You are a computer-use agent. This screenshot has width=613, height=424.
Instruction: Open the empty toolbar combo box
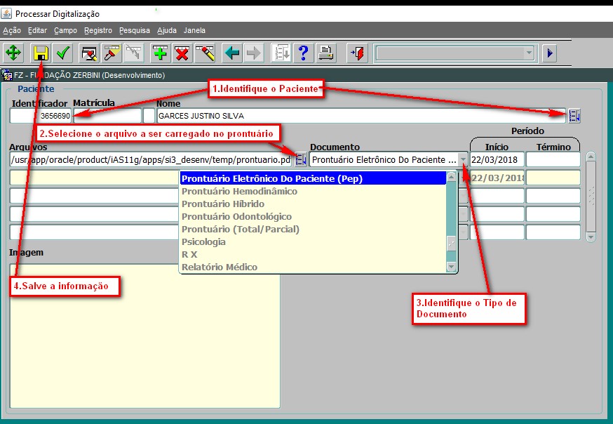(x=455, y=53)
